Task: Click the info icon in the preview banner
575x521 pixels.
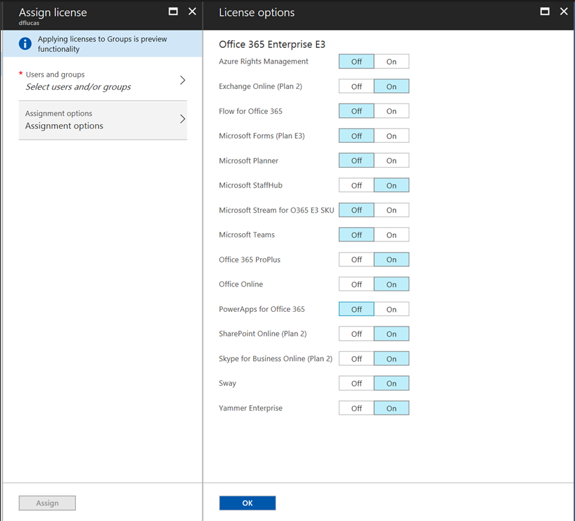Action: click(x=25, y=43)
